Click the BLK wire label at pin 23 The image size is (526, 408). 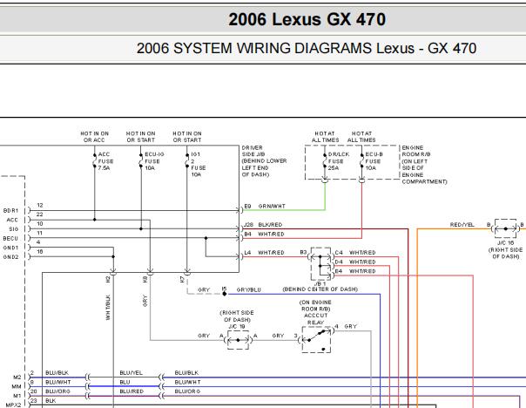pyautogui.click(x=51, y=401)
